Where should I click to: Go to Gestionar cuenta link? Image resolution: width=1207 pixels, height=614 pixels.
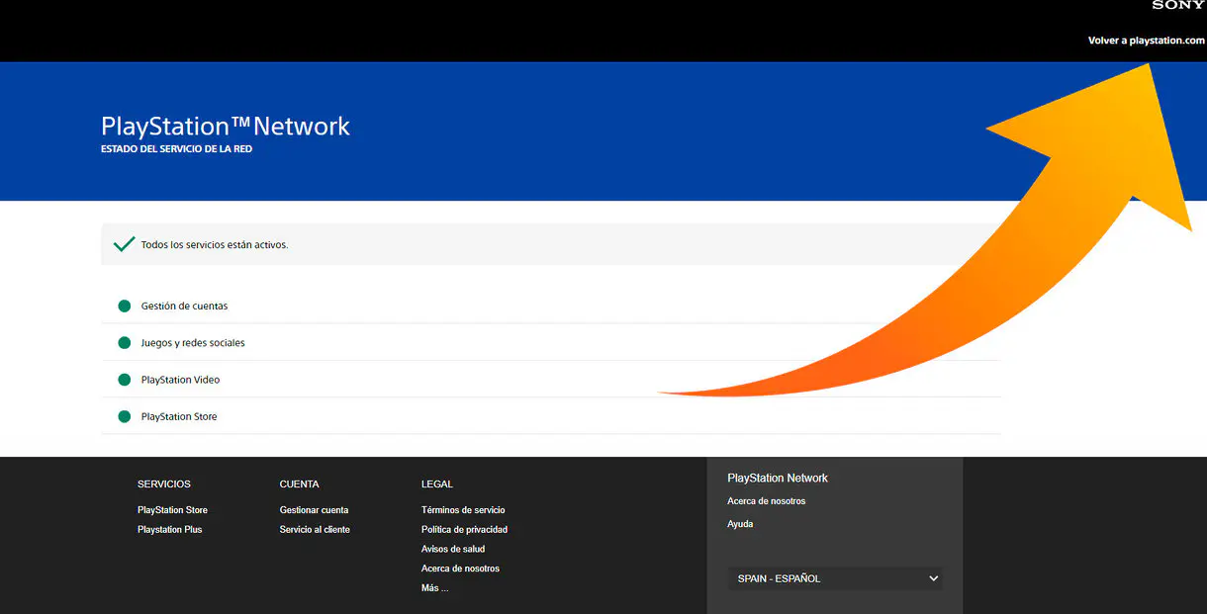(314, 510)
